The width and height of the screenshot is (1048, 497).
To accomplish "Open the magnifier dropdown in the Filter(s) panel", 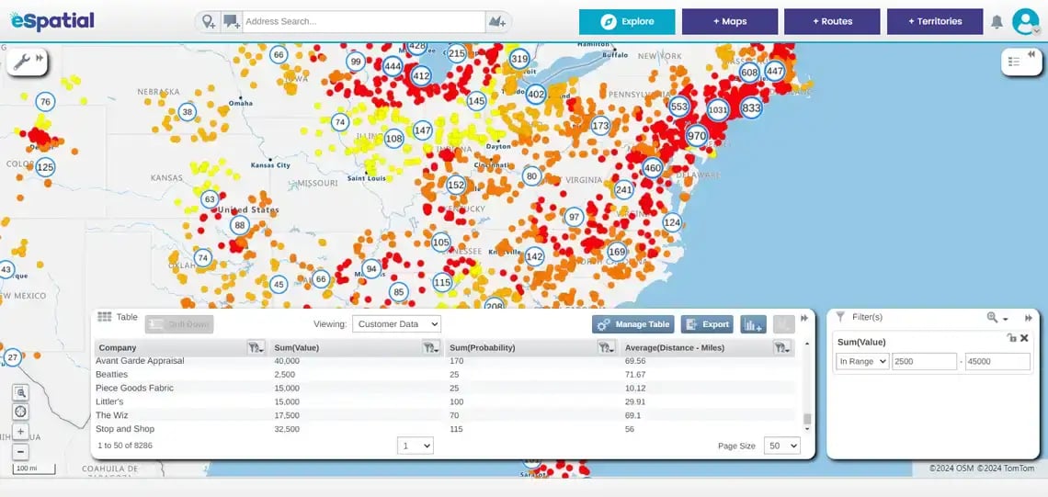I will tap(997, 318).
